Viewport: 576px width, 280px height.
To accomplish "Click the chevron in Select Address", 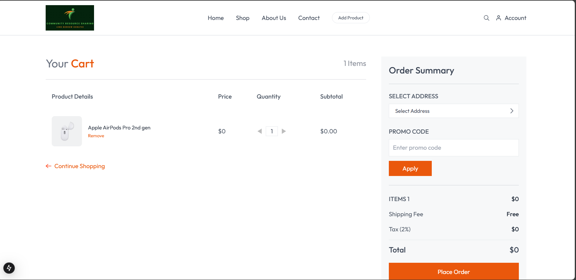I will pos(512,111).
